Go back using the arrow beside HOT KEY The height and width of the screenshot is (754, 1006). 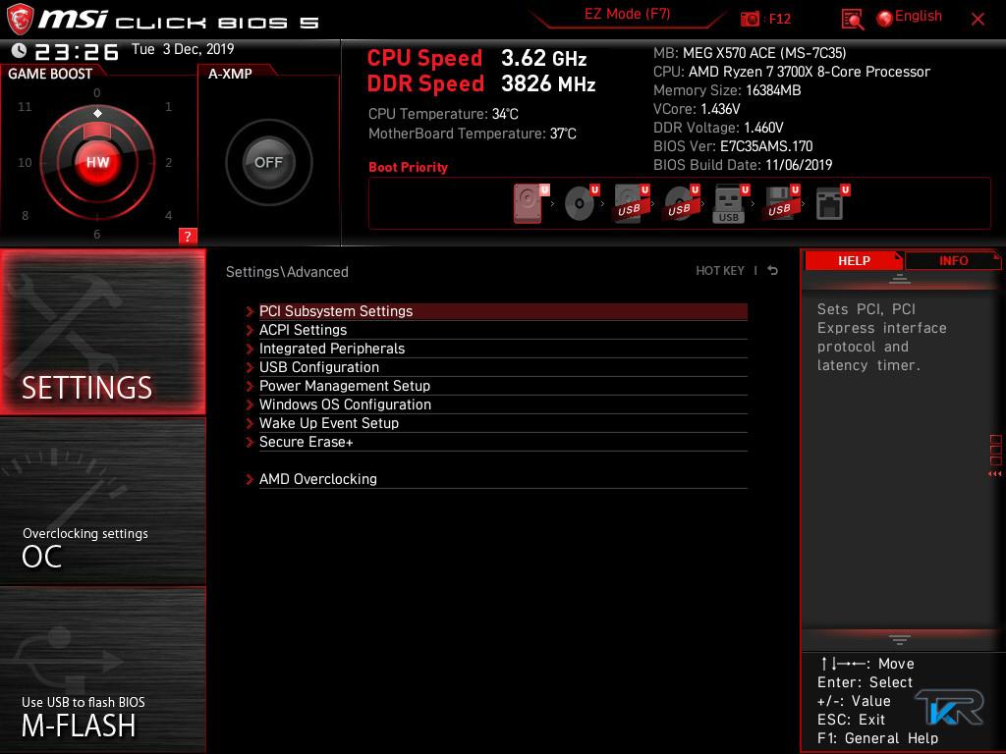(x=773, y=271)
